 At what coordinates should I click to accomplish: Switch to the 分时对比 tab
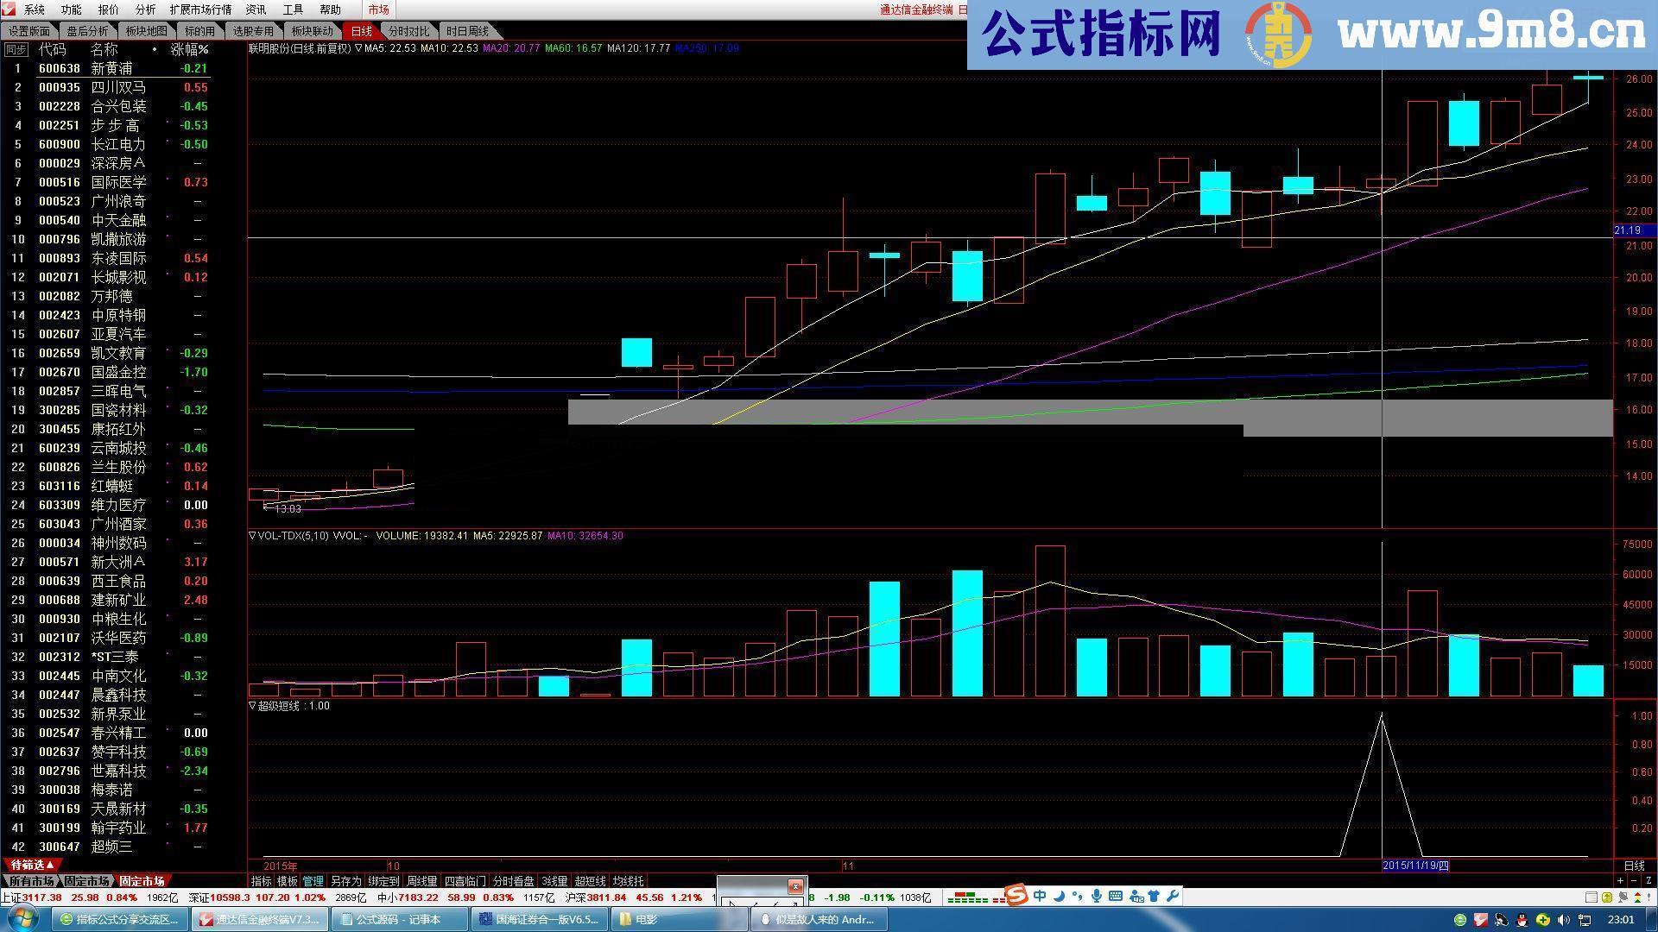(x=408, y=30)
